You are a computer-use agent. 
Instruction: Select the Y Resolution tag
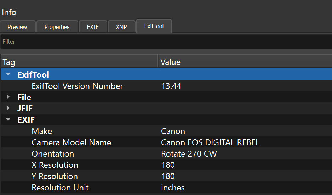tap(55, 176)
